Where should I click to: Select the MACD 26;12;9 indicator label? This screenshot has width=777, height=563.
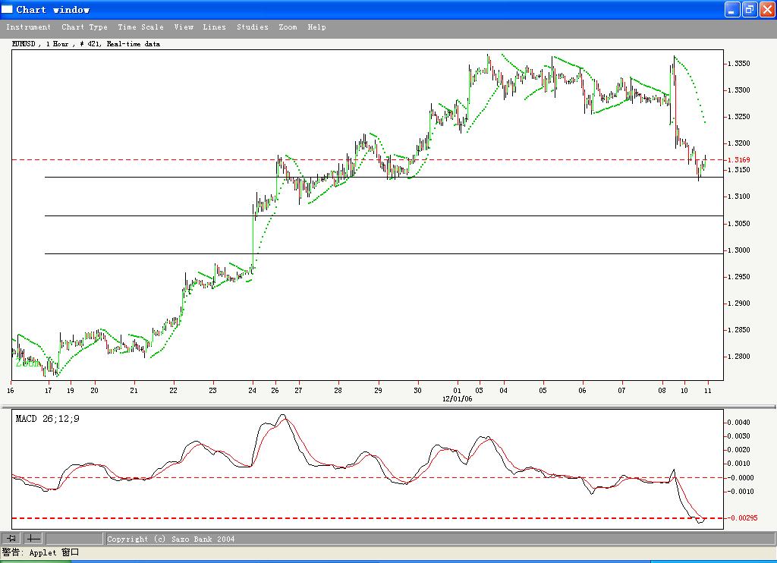48,418
